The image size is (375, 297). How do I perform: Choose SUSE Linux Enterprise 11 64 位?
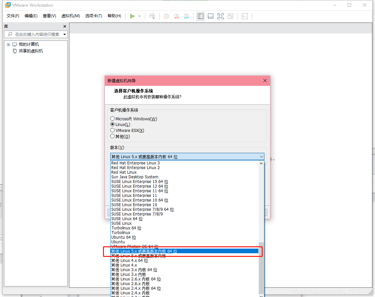pos(184,191)
